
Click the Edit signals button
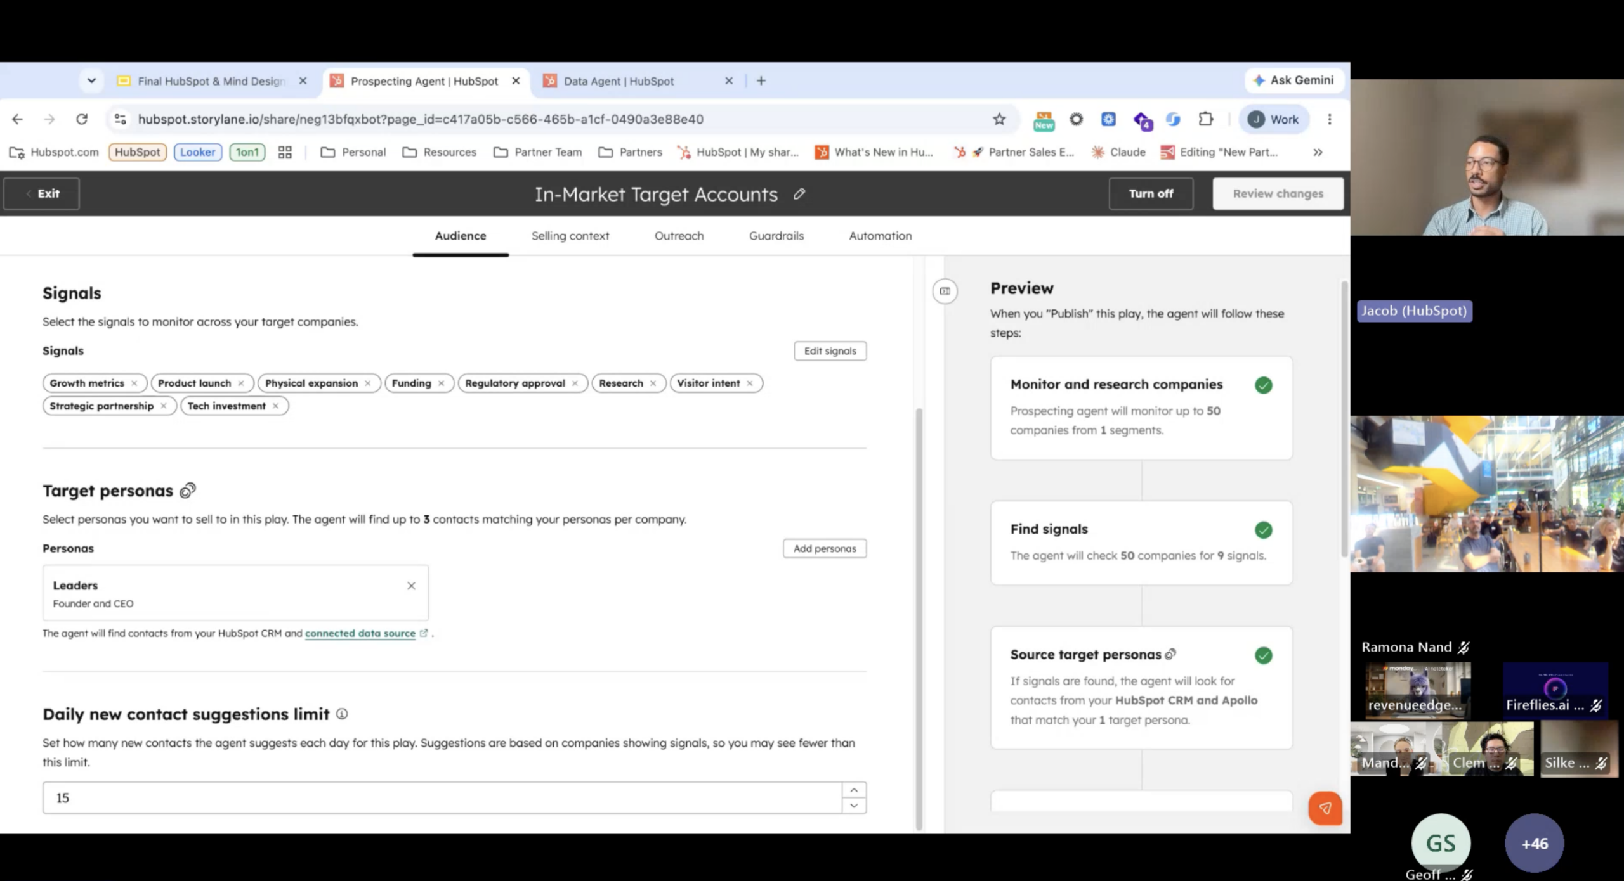click(830, 350)
